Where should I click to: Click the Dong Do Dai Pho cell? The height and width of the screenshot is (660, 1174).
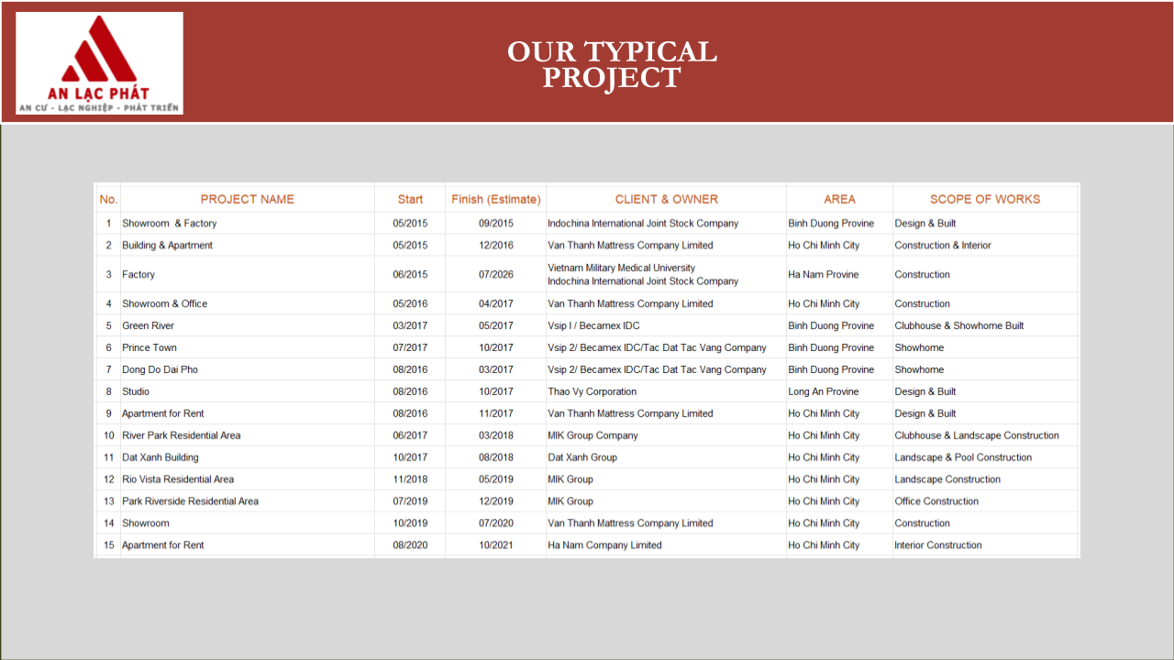click(x=161, y=370)
